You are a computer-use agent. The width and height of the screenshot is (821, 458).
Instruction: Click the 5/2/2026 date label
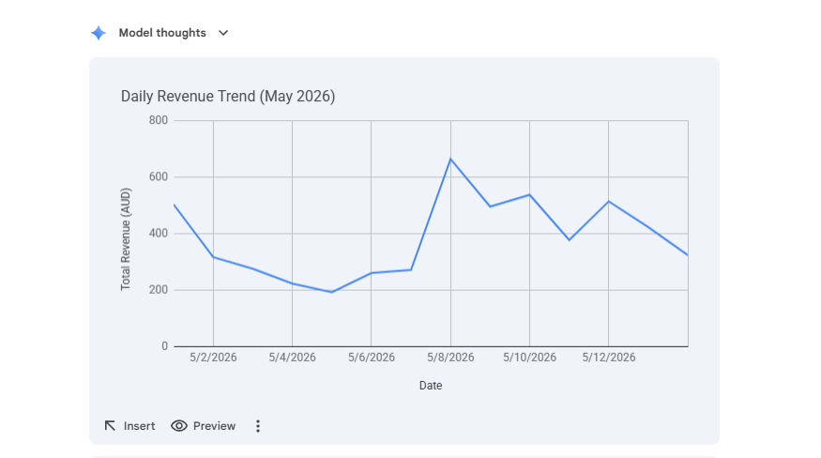tap(213, 358)
